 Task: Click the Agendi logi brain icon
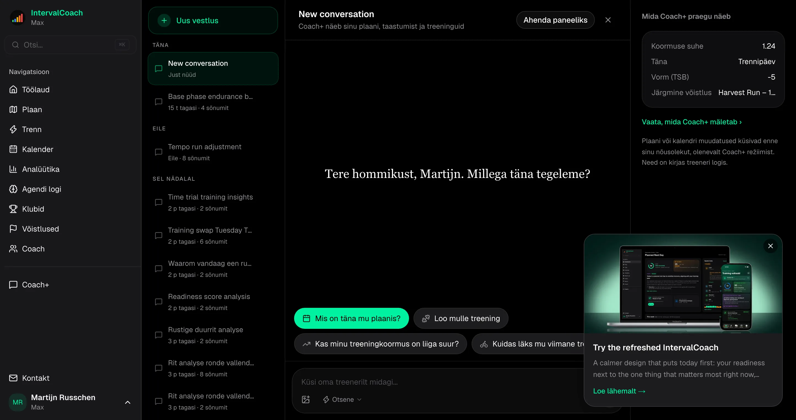click(x=13, y=189)
